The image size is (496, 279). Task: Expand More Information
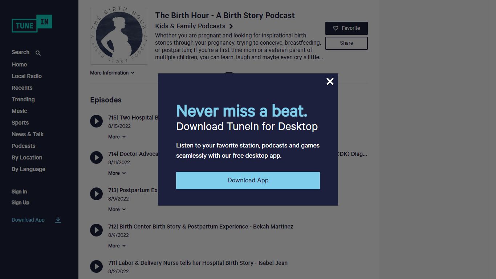(112, 73)
